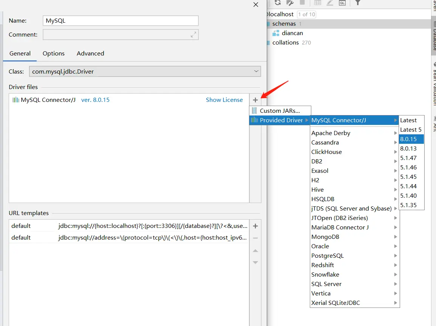Switch to the Advanced tab
Viewport: 436px width, 326px height.
point(90,53)
